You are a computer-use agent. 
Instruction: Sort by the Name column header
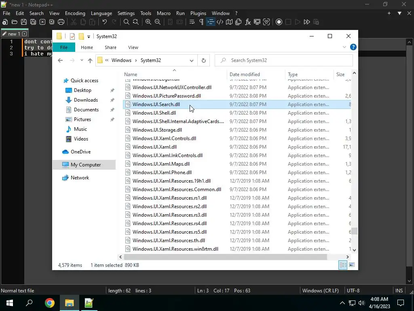pos(174,75)
